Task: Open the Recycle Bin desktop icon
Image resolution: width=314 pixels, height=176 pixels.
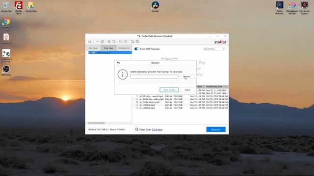Action: point(6,6)
